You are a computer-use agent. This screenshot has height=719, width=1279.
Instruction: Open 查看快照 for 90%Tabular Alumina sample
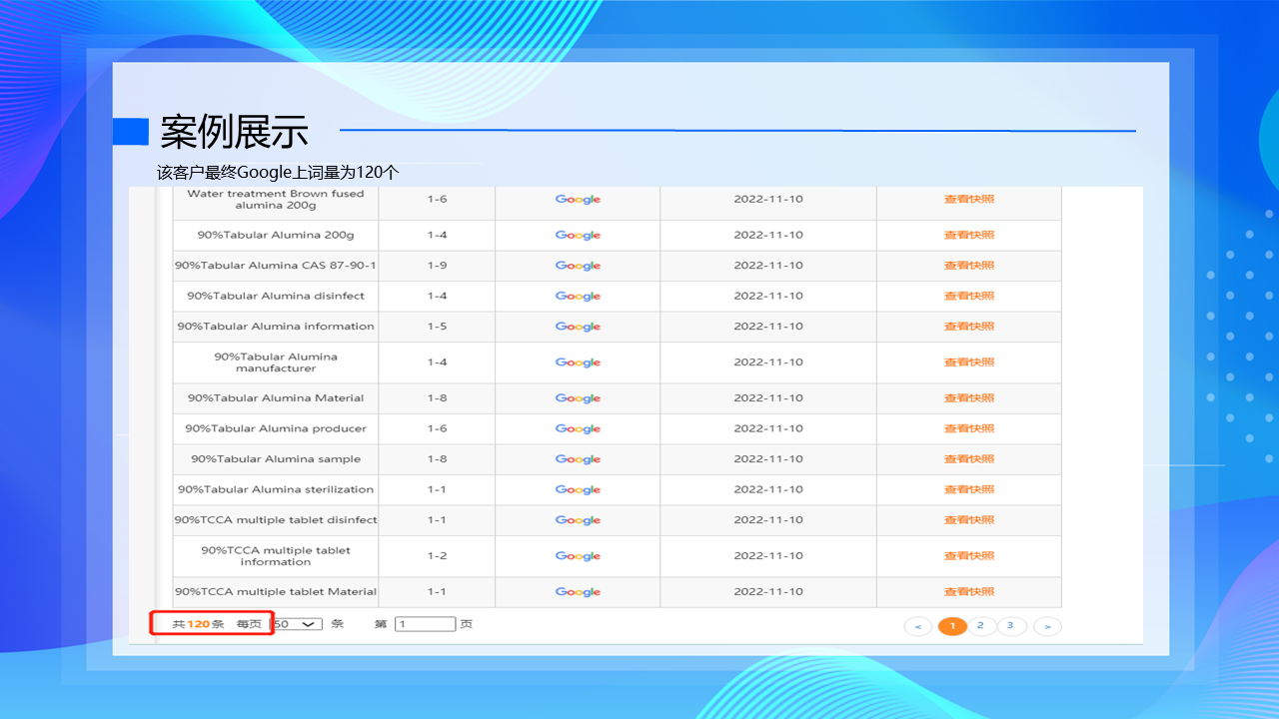tap(969, 459)
